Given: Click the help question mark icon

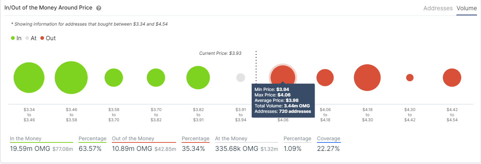Looking at the screenshot, I should tap(99, 8).
